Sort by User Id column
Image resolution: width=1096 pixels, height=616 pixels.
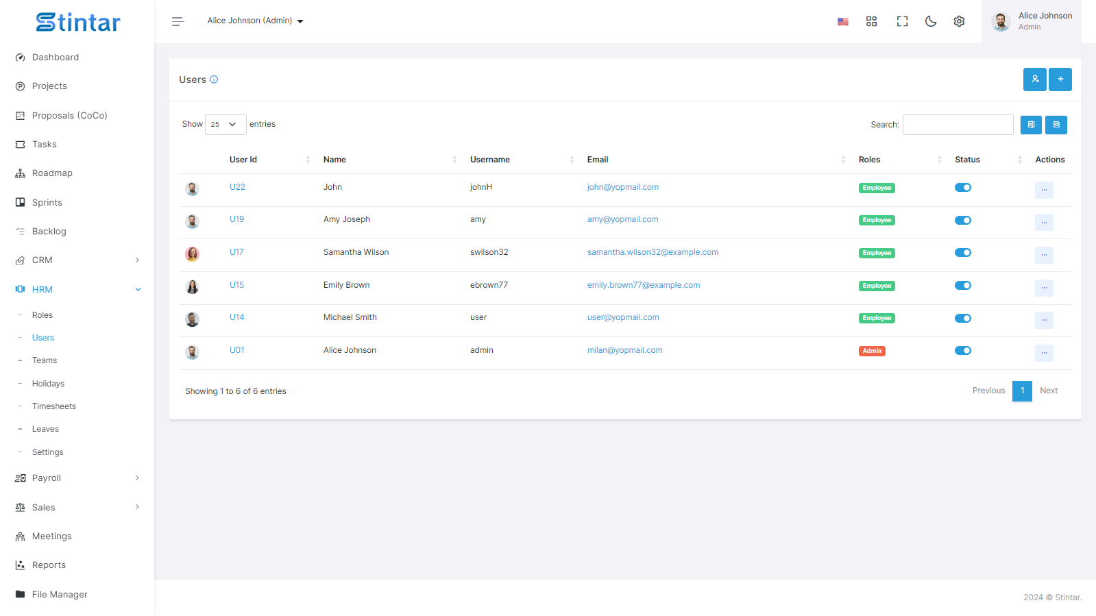(269, 160)
